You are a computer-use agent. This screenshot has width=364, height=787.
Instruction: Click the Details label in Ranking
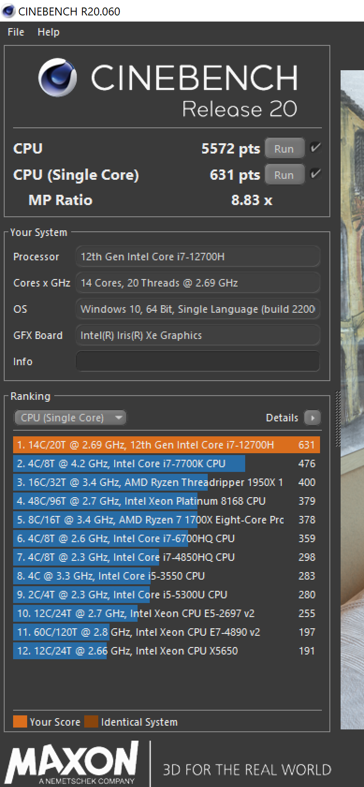pyautogui.click(x=282, y=418)
